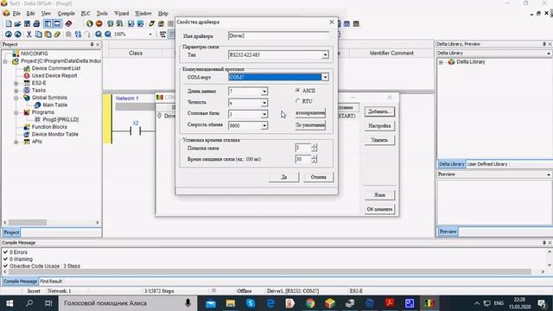
Task: Click the Язык button in COMMGR window
Action: [379, 195]
